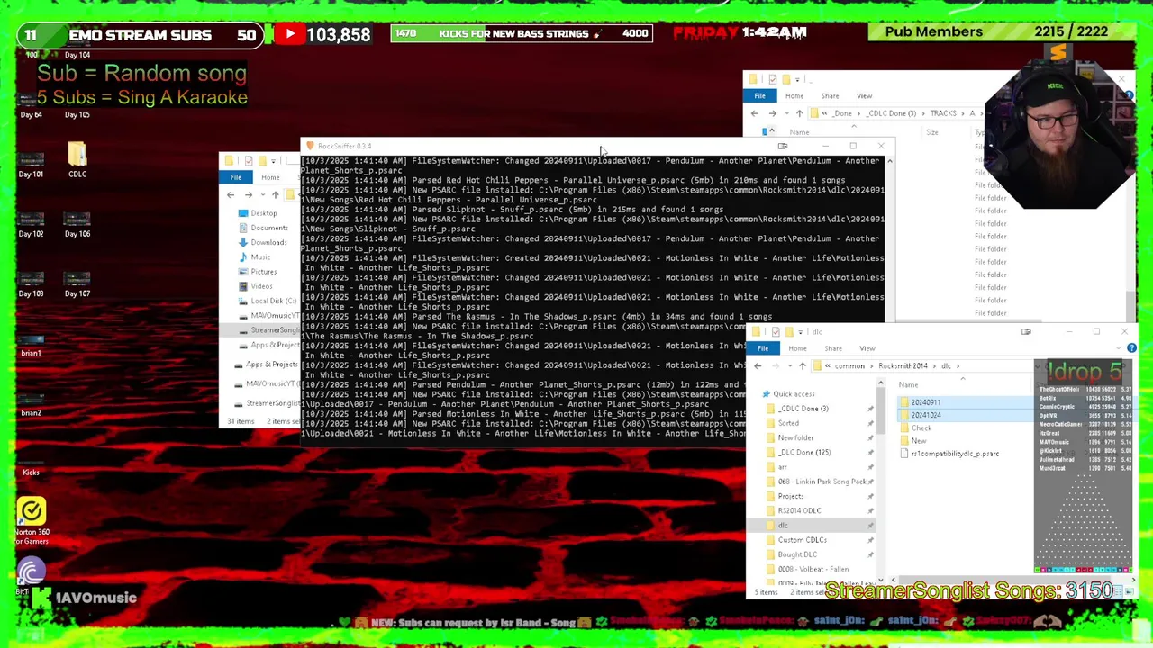Open Home tab in left Explorer window
1153x648 pixels.
pos(270,178)
